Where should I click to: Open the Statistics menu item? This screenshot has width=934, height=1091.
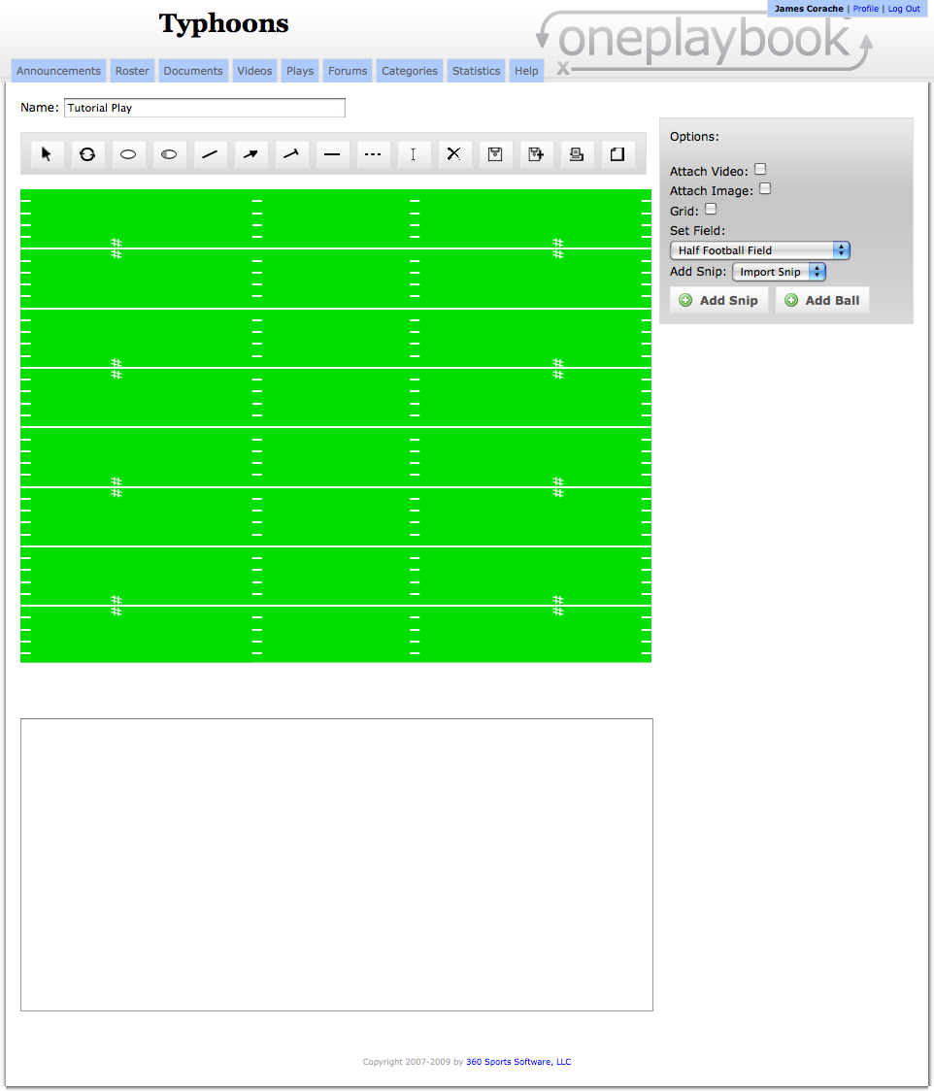(476, 70)
